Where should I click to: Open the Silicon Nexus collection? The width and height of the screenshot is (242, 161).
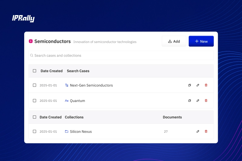pyautogui.click(x=81, y=131)
